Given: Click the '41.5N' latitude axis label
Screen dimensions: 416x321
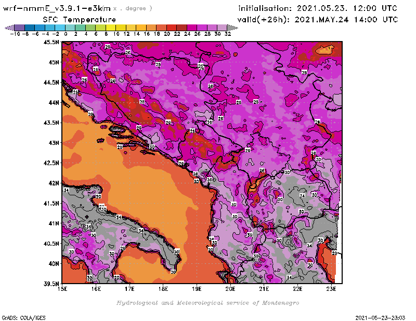Looking at the screenshot, I should tap(51, 203).
